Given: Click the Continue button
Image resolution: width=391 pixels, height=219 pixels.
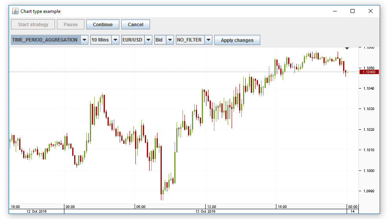Looking at the screenshot, I should [x=103, y=24].
